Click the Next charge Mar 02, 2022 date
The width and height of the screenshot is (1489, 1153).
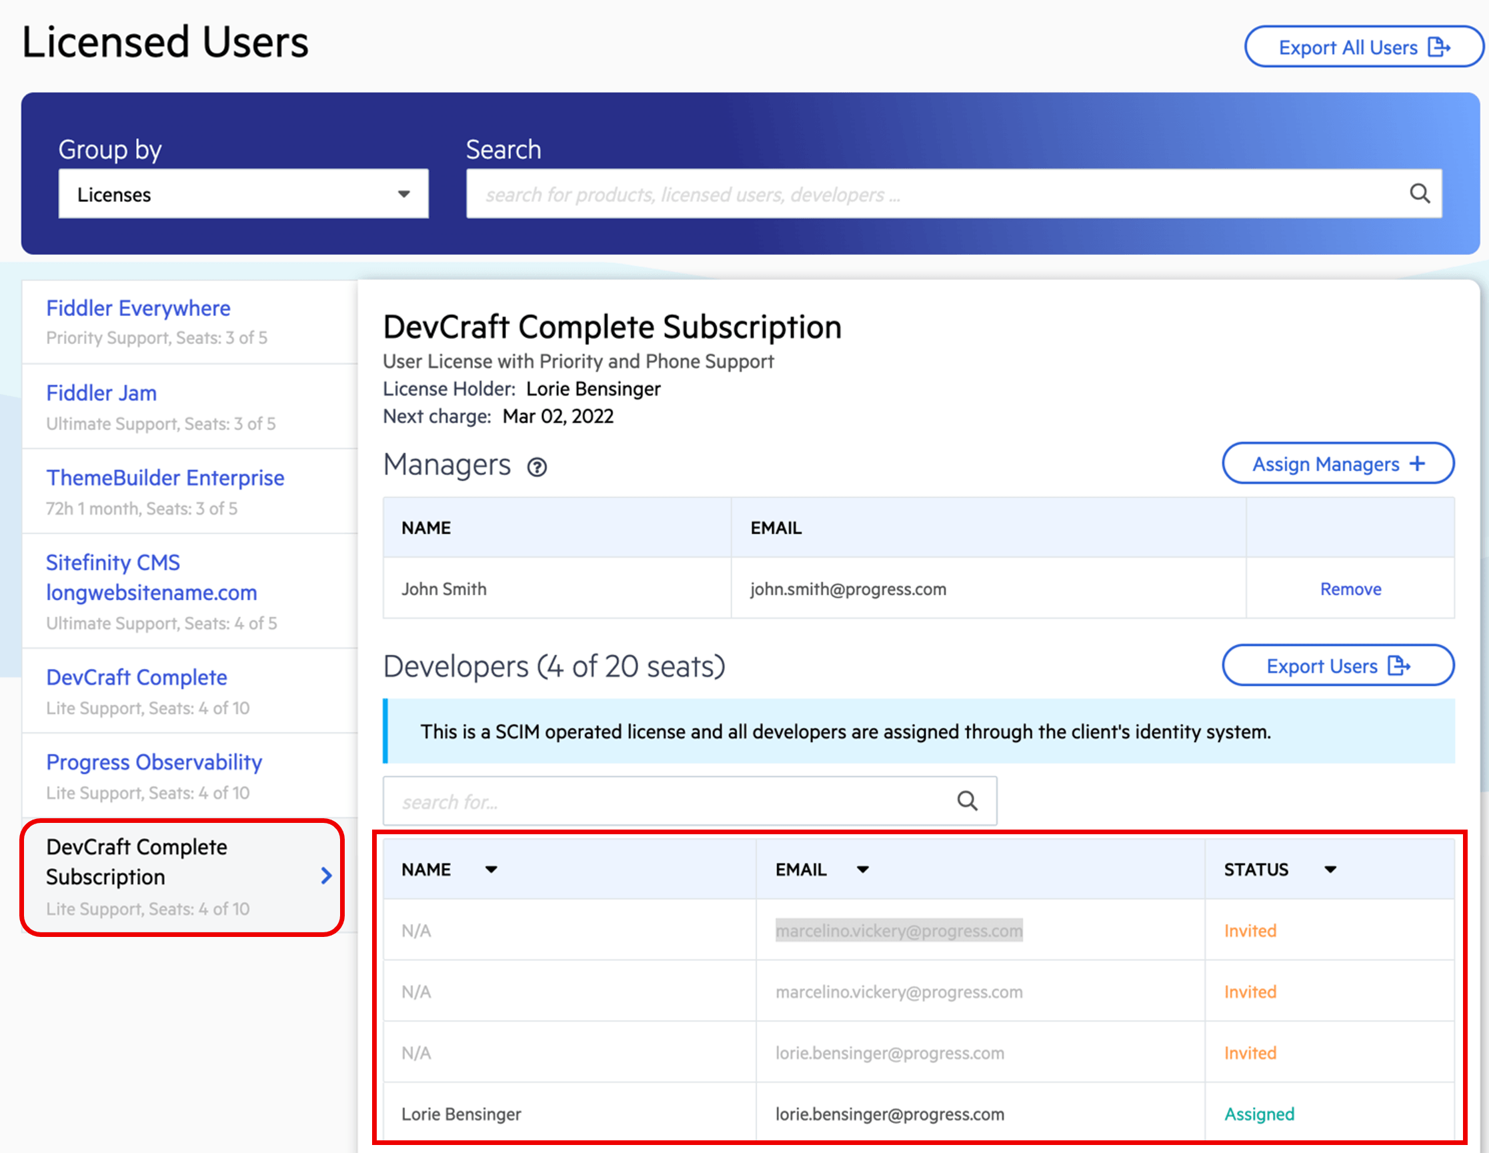tap(557, 417)
